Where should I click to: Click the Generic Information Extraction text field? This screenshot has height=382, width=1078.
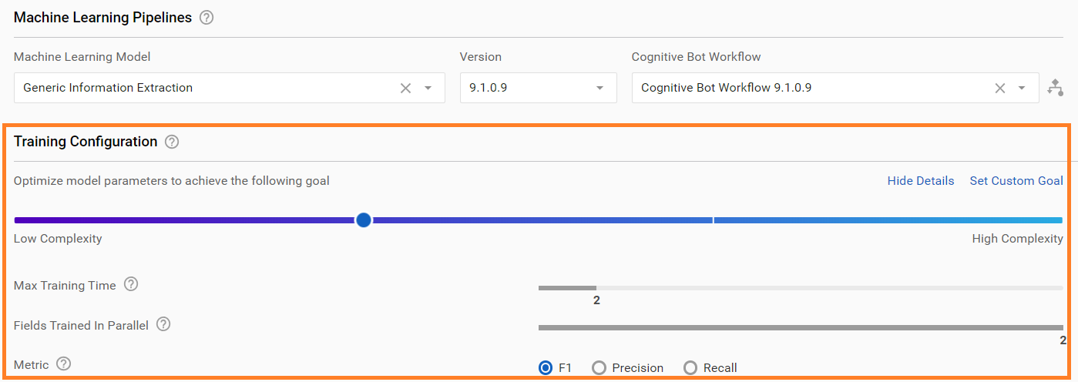208,88
